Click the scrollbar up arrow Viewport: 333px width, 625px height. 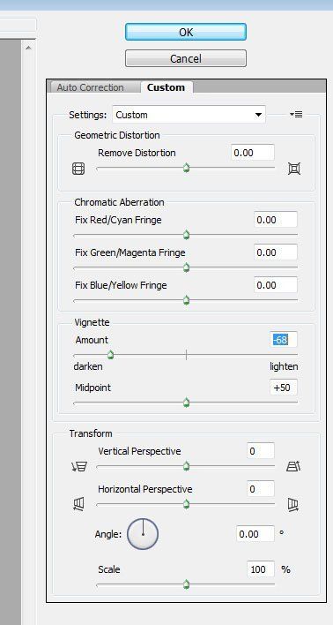pos(28,48)
